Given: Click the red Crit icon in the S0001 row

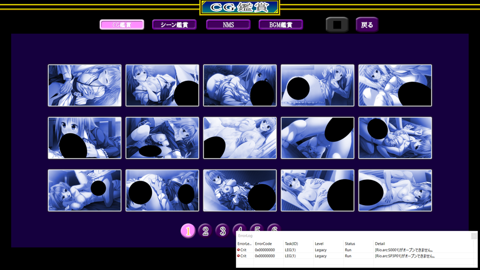Looking at the screenshot, I should point(238,250).
